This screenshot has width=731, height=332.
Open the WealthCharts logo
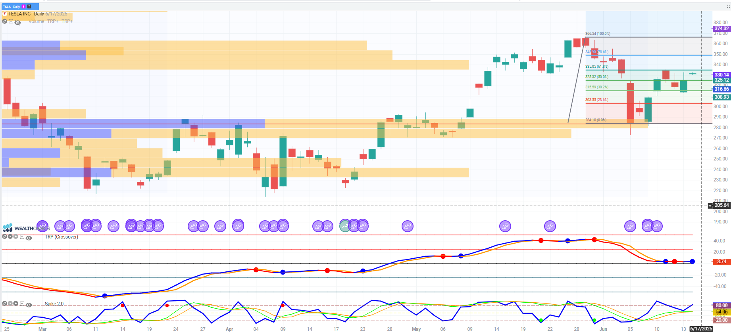pos(26,228)
